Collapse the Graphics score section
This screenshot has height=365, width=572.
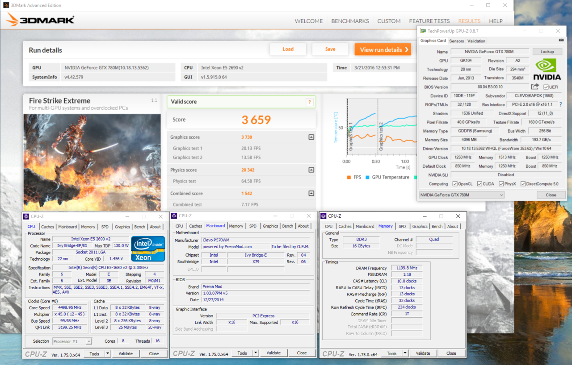pyautogui.click(x=311, y=137)
